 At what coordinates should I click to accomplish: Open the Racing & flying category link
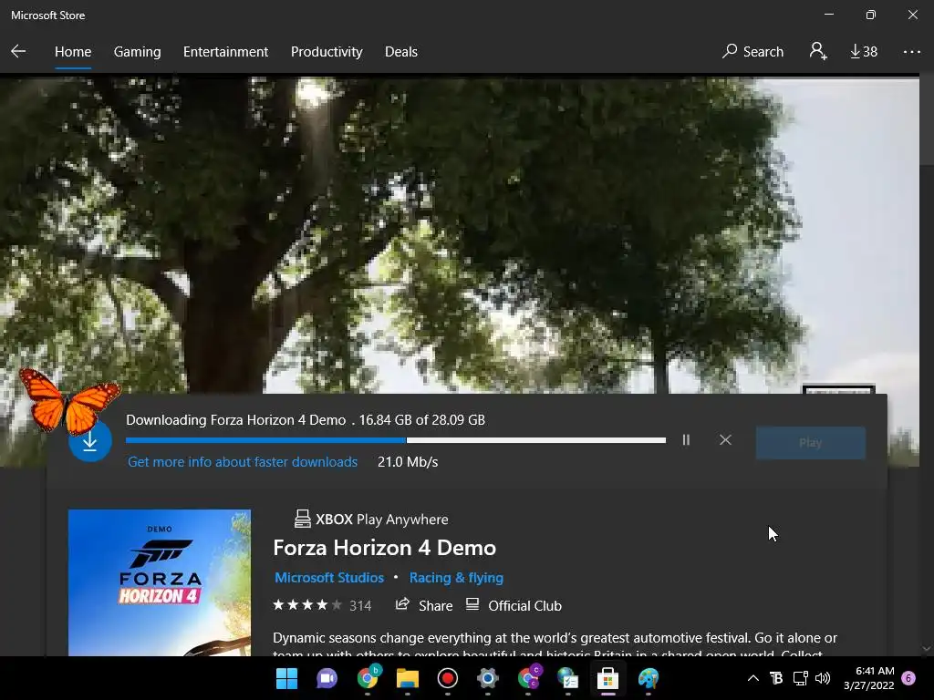(x=456, y=577)
